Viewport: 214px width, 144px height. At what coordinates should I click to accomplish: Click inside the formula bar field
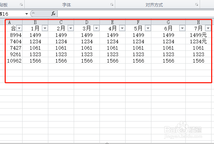(x=136, y=14)
